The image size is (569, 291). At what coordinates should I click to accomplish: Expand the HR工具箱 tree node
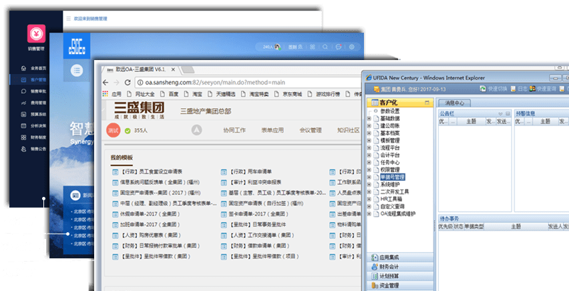[369, 199]
